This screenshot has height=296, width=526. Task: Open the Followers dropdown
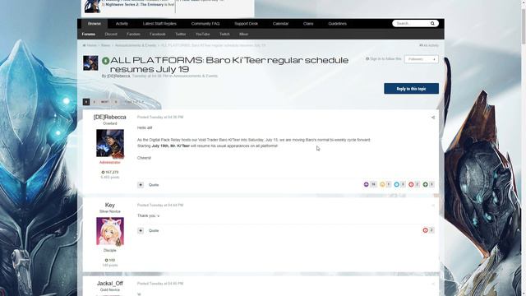[422, 59]
